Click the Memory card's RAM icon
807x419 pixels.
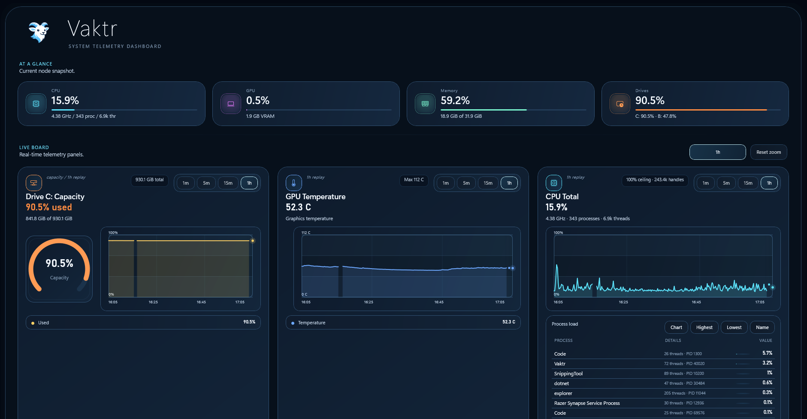click(425, 104)
